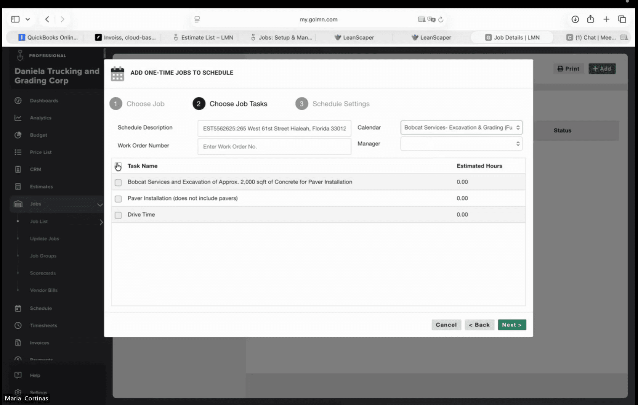Open a new tab with the plus icon

(x=606, y=19)
